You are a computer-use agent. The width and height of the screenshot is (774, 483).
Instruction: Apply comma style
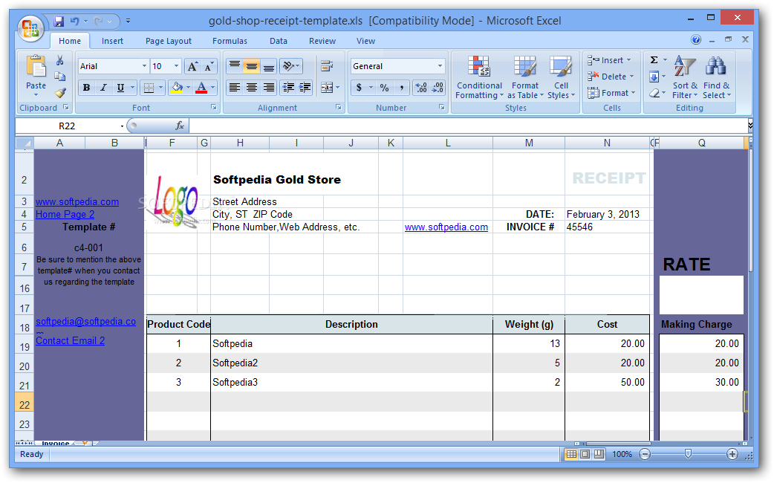coord(402,88)
